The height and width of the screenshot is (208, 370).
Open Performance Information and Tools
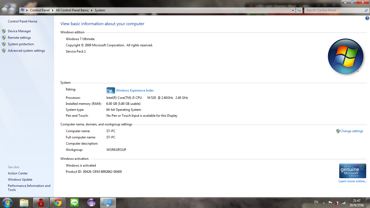[x=29, y=188]
